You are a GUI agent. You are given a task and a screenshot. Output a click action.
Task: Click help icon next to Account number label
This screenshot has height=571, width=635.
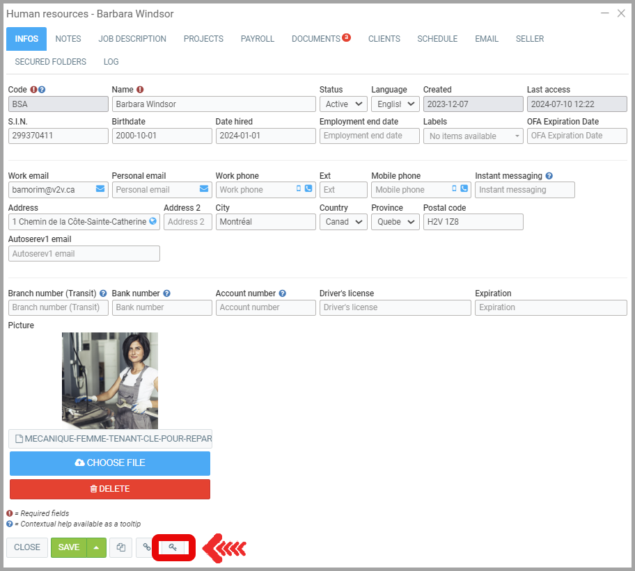[x=282, y=293]
